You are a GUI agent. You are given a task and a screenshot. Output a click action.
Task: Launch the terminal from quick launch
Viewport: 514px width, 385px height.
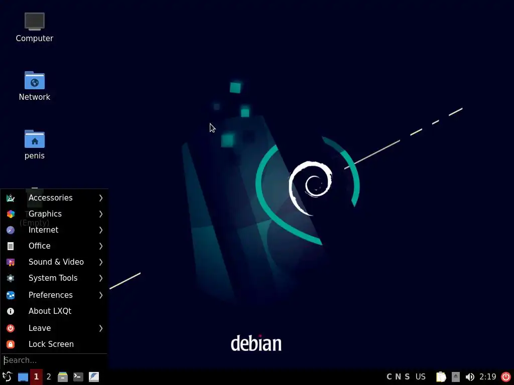[x=78, y=377]
